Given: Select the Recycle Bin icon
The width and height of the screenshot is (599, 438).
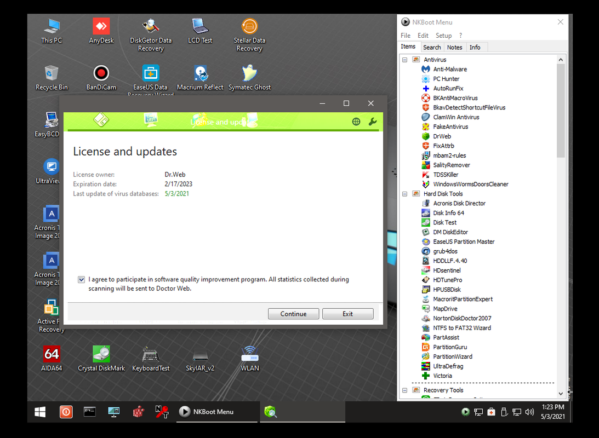Looking at the screenshot, I should tap(52, 78).
